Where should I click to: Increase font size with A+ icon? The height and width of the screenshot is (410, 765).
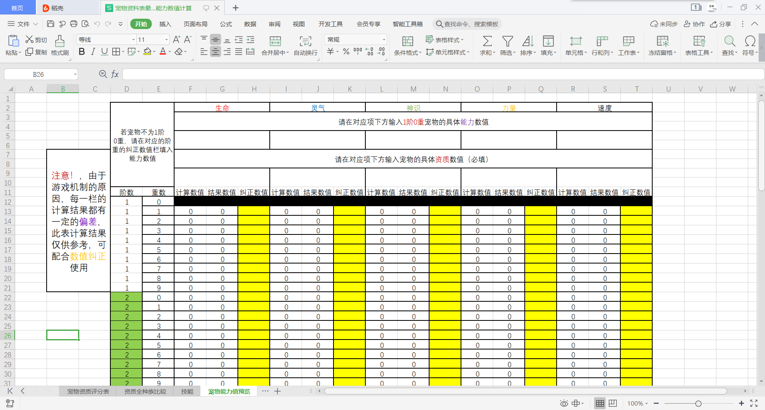click(177, 39)
